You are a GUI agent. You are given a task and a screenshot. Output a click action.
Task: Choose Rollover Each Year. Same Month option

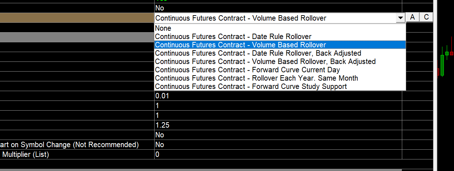256,78
